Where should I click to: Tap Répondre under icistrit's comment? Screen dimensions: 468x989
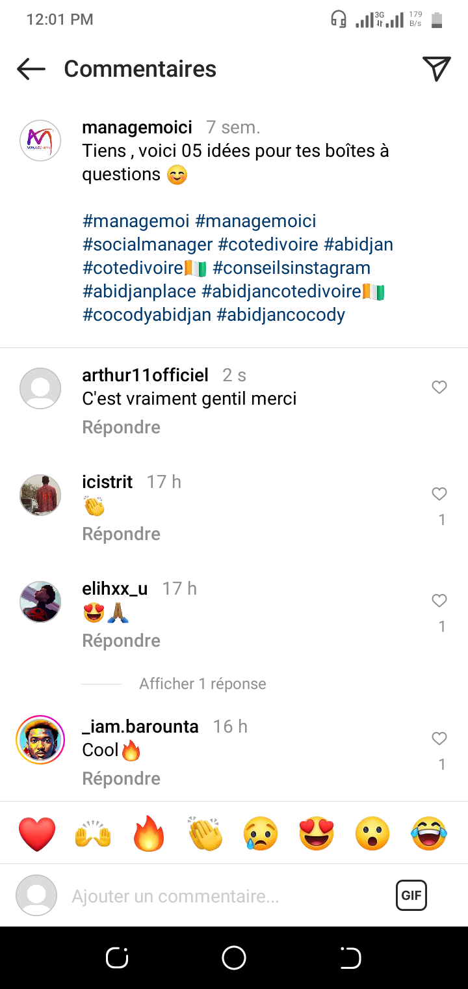(x=121, y=534)
